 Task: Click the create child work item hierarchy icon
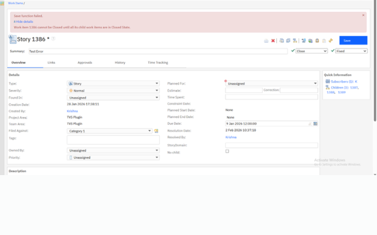[x=295, y=41]
